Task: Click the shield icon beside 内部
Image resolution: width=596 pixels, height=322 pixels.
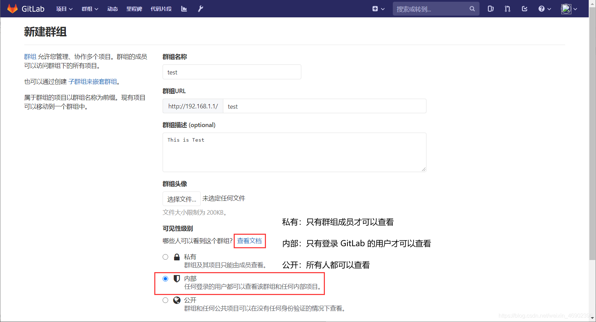Action: (177, 278)
